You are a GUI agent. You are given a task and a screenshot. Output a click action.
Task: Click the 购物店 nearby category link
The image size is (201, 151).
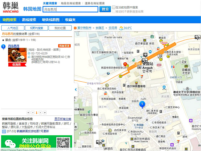tap(34, 124)
